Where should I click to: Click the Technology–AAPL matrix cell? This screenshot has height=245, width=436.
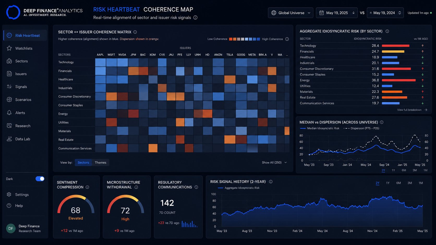pyautogui.click(x=100, y=62)
